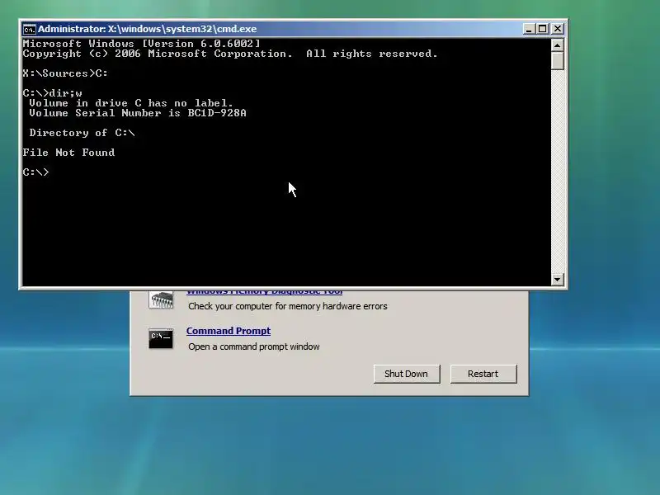Screen dimensions: 660x495
Task: Click the Copyright 2006 Microsoft Corporation line
Action: click(230, 54)
